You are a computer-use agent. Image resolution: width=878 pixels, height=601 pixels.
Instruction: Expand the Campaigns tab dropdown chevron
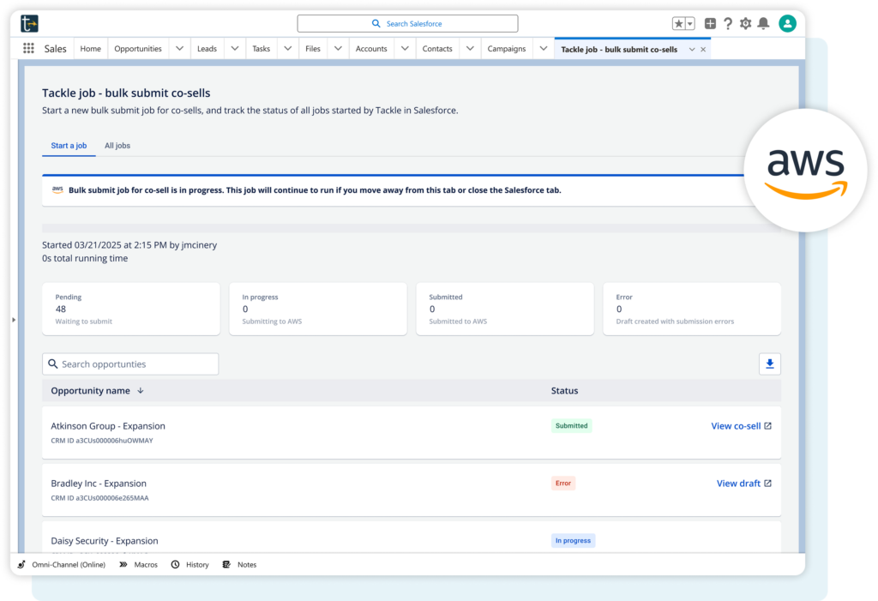(543, 49)
